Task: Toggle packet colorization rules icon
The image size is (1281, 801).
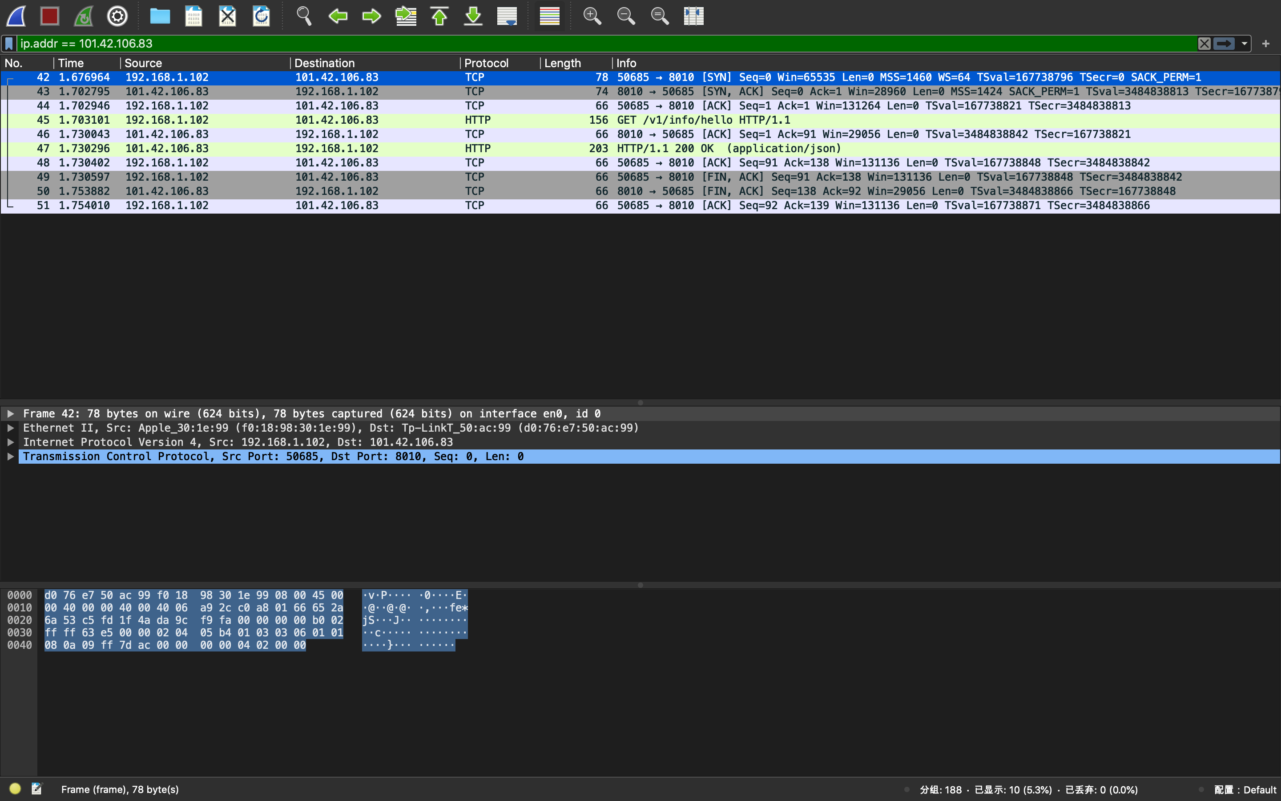Action: [x=549, y=16]
